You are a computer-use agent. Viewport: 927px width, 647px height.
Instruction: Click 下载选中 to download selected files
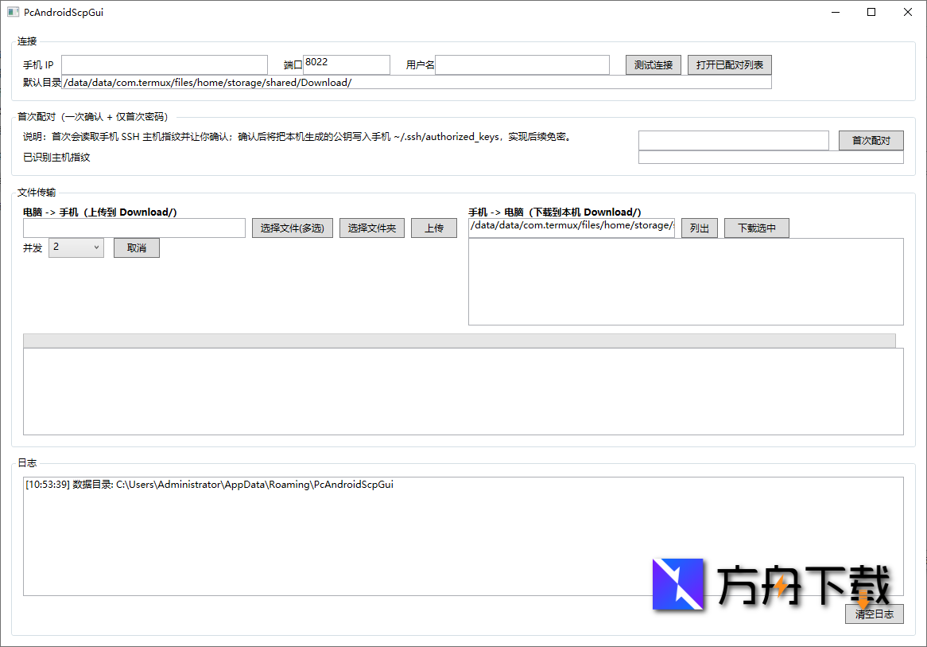(756, 228)
